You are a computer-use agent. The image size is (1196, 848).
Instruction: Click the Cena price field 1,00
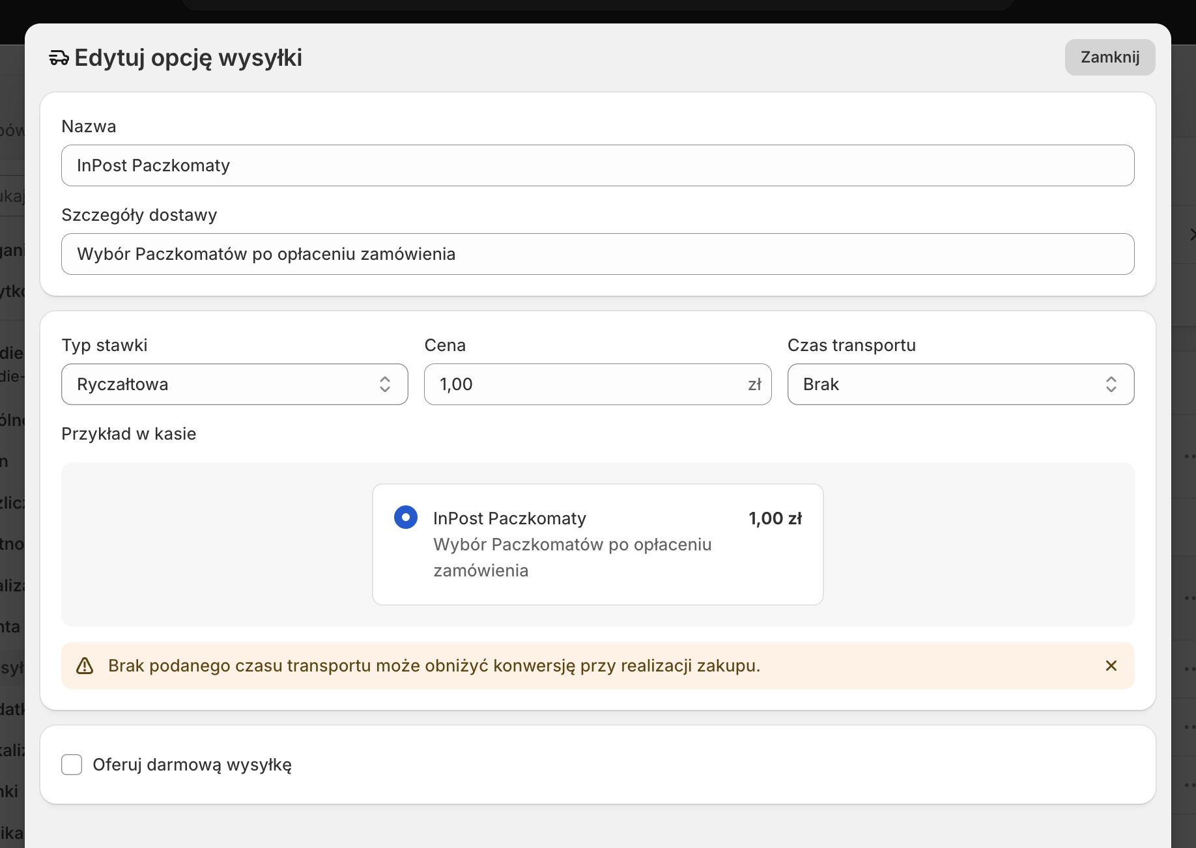coord(597,384)
